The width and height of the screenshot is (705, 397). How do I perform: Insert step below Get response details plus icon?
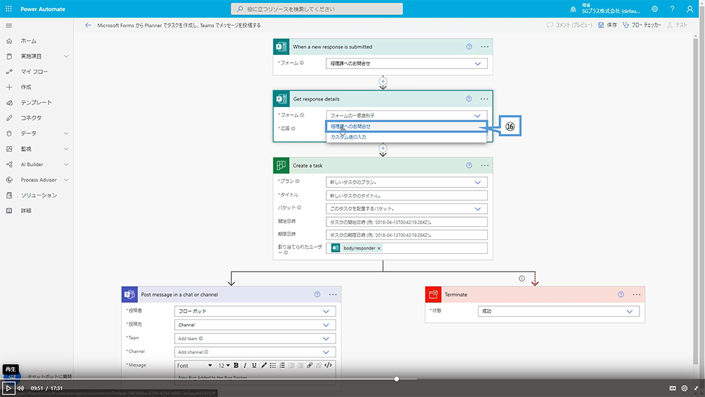383,148
